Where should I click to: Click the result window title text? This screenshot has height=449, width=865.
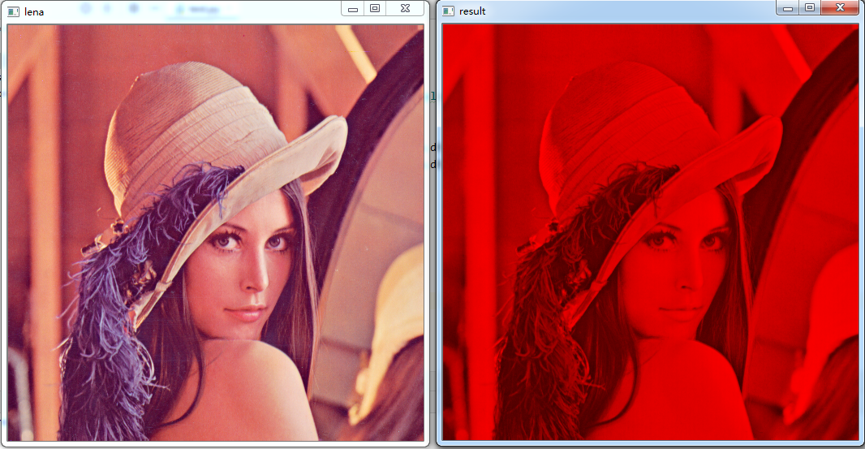point(472,11)
